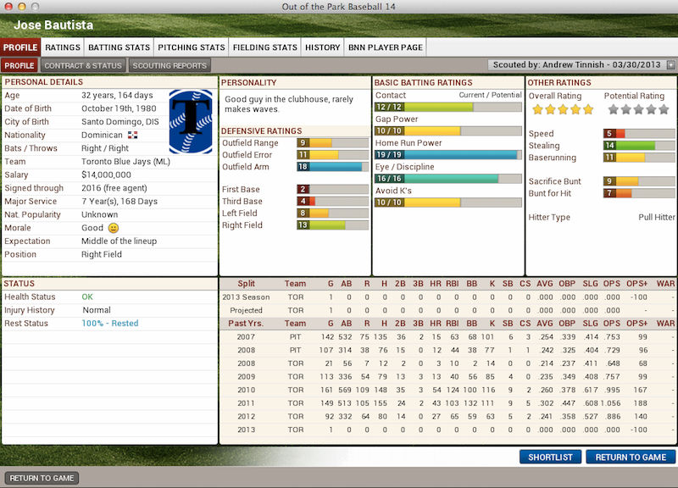
Task: Click the Right Field 13 rating bar
Action: pyautogui.click(x=332, y=225)
